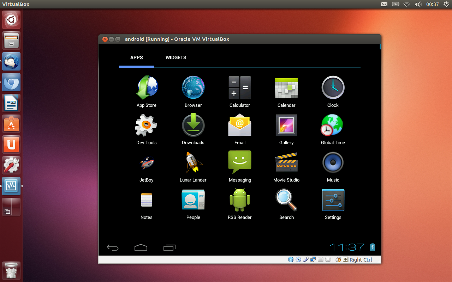Open the Trash from launcher

click(x=11, y=271)
